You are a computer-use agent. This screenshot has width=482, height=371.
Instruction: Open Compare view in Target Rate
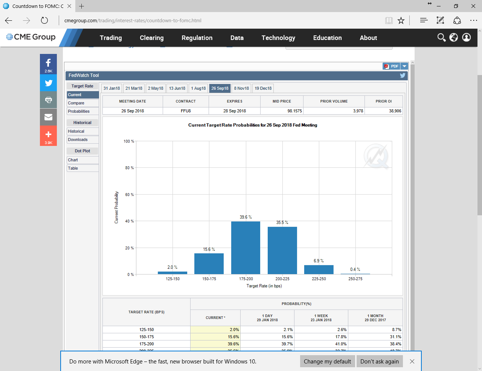(76, 103)
